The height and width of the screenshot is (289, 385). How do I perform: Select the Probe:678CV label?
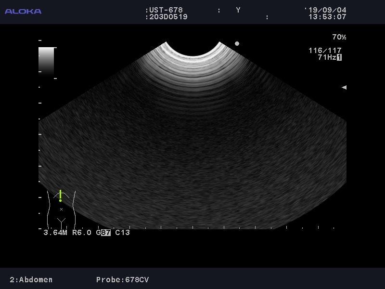pyautogui.click(x=122, y=280)
